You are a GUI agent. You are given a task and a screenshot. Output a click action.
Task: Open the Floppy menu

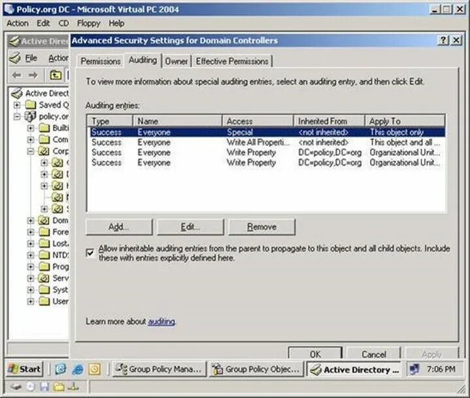88,24
